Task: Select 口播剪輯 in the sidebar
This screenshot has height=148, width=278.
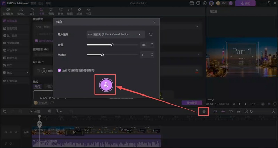Action: point(15,81)
